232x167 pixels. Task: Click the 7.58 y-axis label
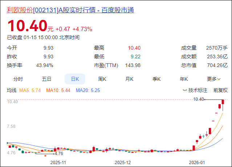(11, 126)
